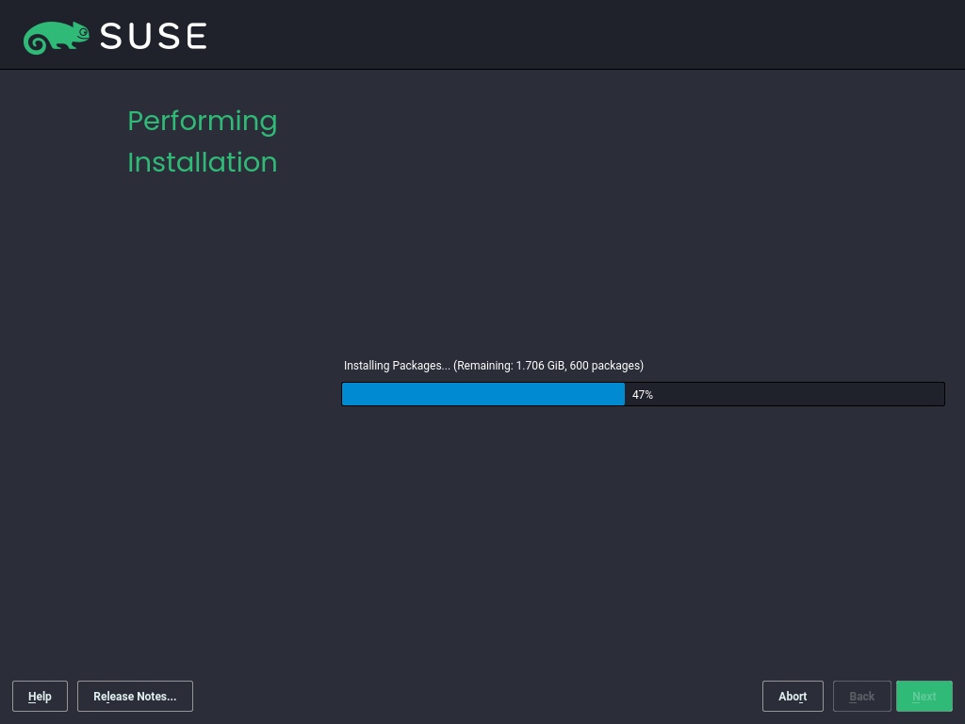Open the Release Notes
965x724 pixels.
[135, 697]
